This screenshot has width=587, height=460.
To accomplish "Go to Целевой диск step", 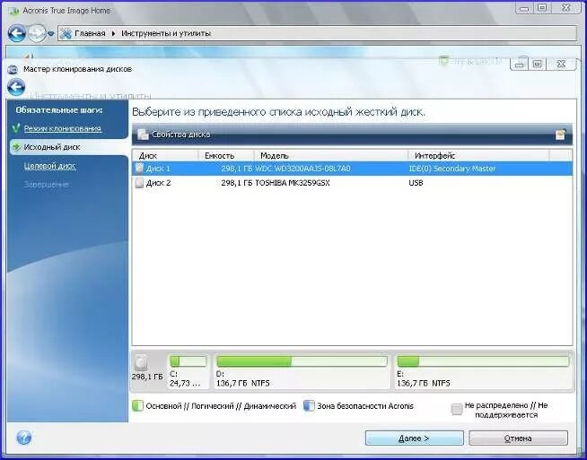I will pos(49,166).
